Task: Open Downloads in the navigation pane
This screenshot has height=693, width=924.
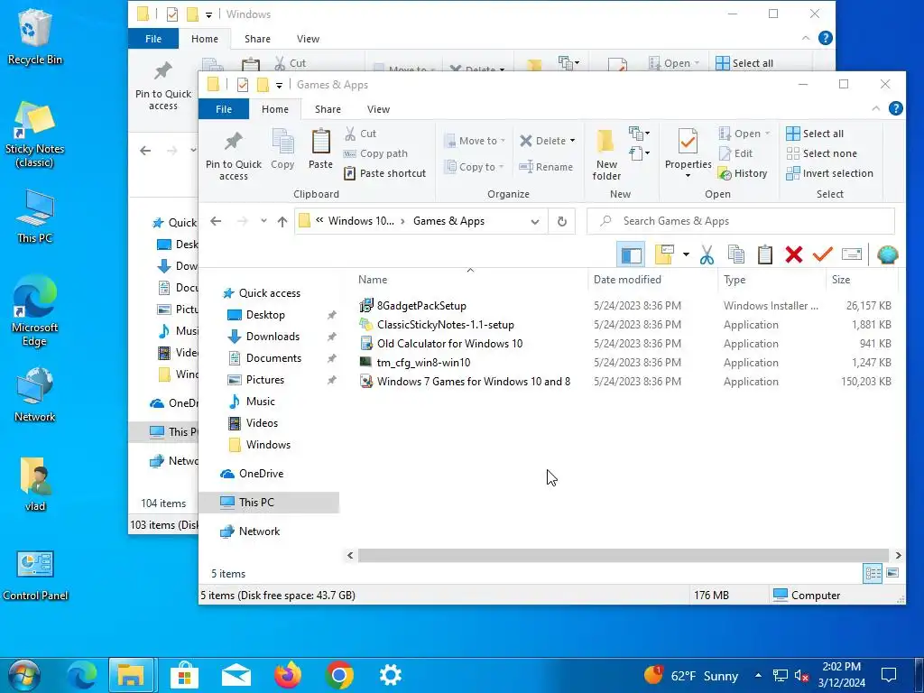Action: coord(273,337)
